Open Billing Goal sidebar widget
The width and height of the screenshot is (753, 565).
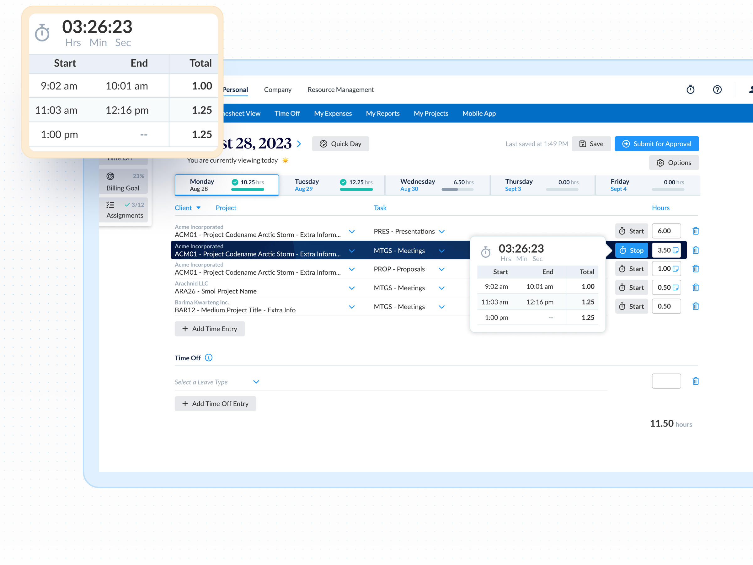(x=124, y=181)
